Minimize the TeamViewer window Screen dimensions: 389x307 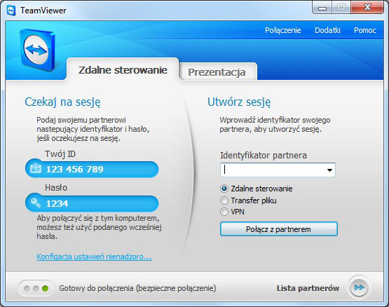pyautogui.click(x=322, y=8)
